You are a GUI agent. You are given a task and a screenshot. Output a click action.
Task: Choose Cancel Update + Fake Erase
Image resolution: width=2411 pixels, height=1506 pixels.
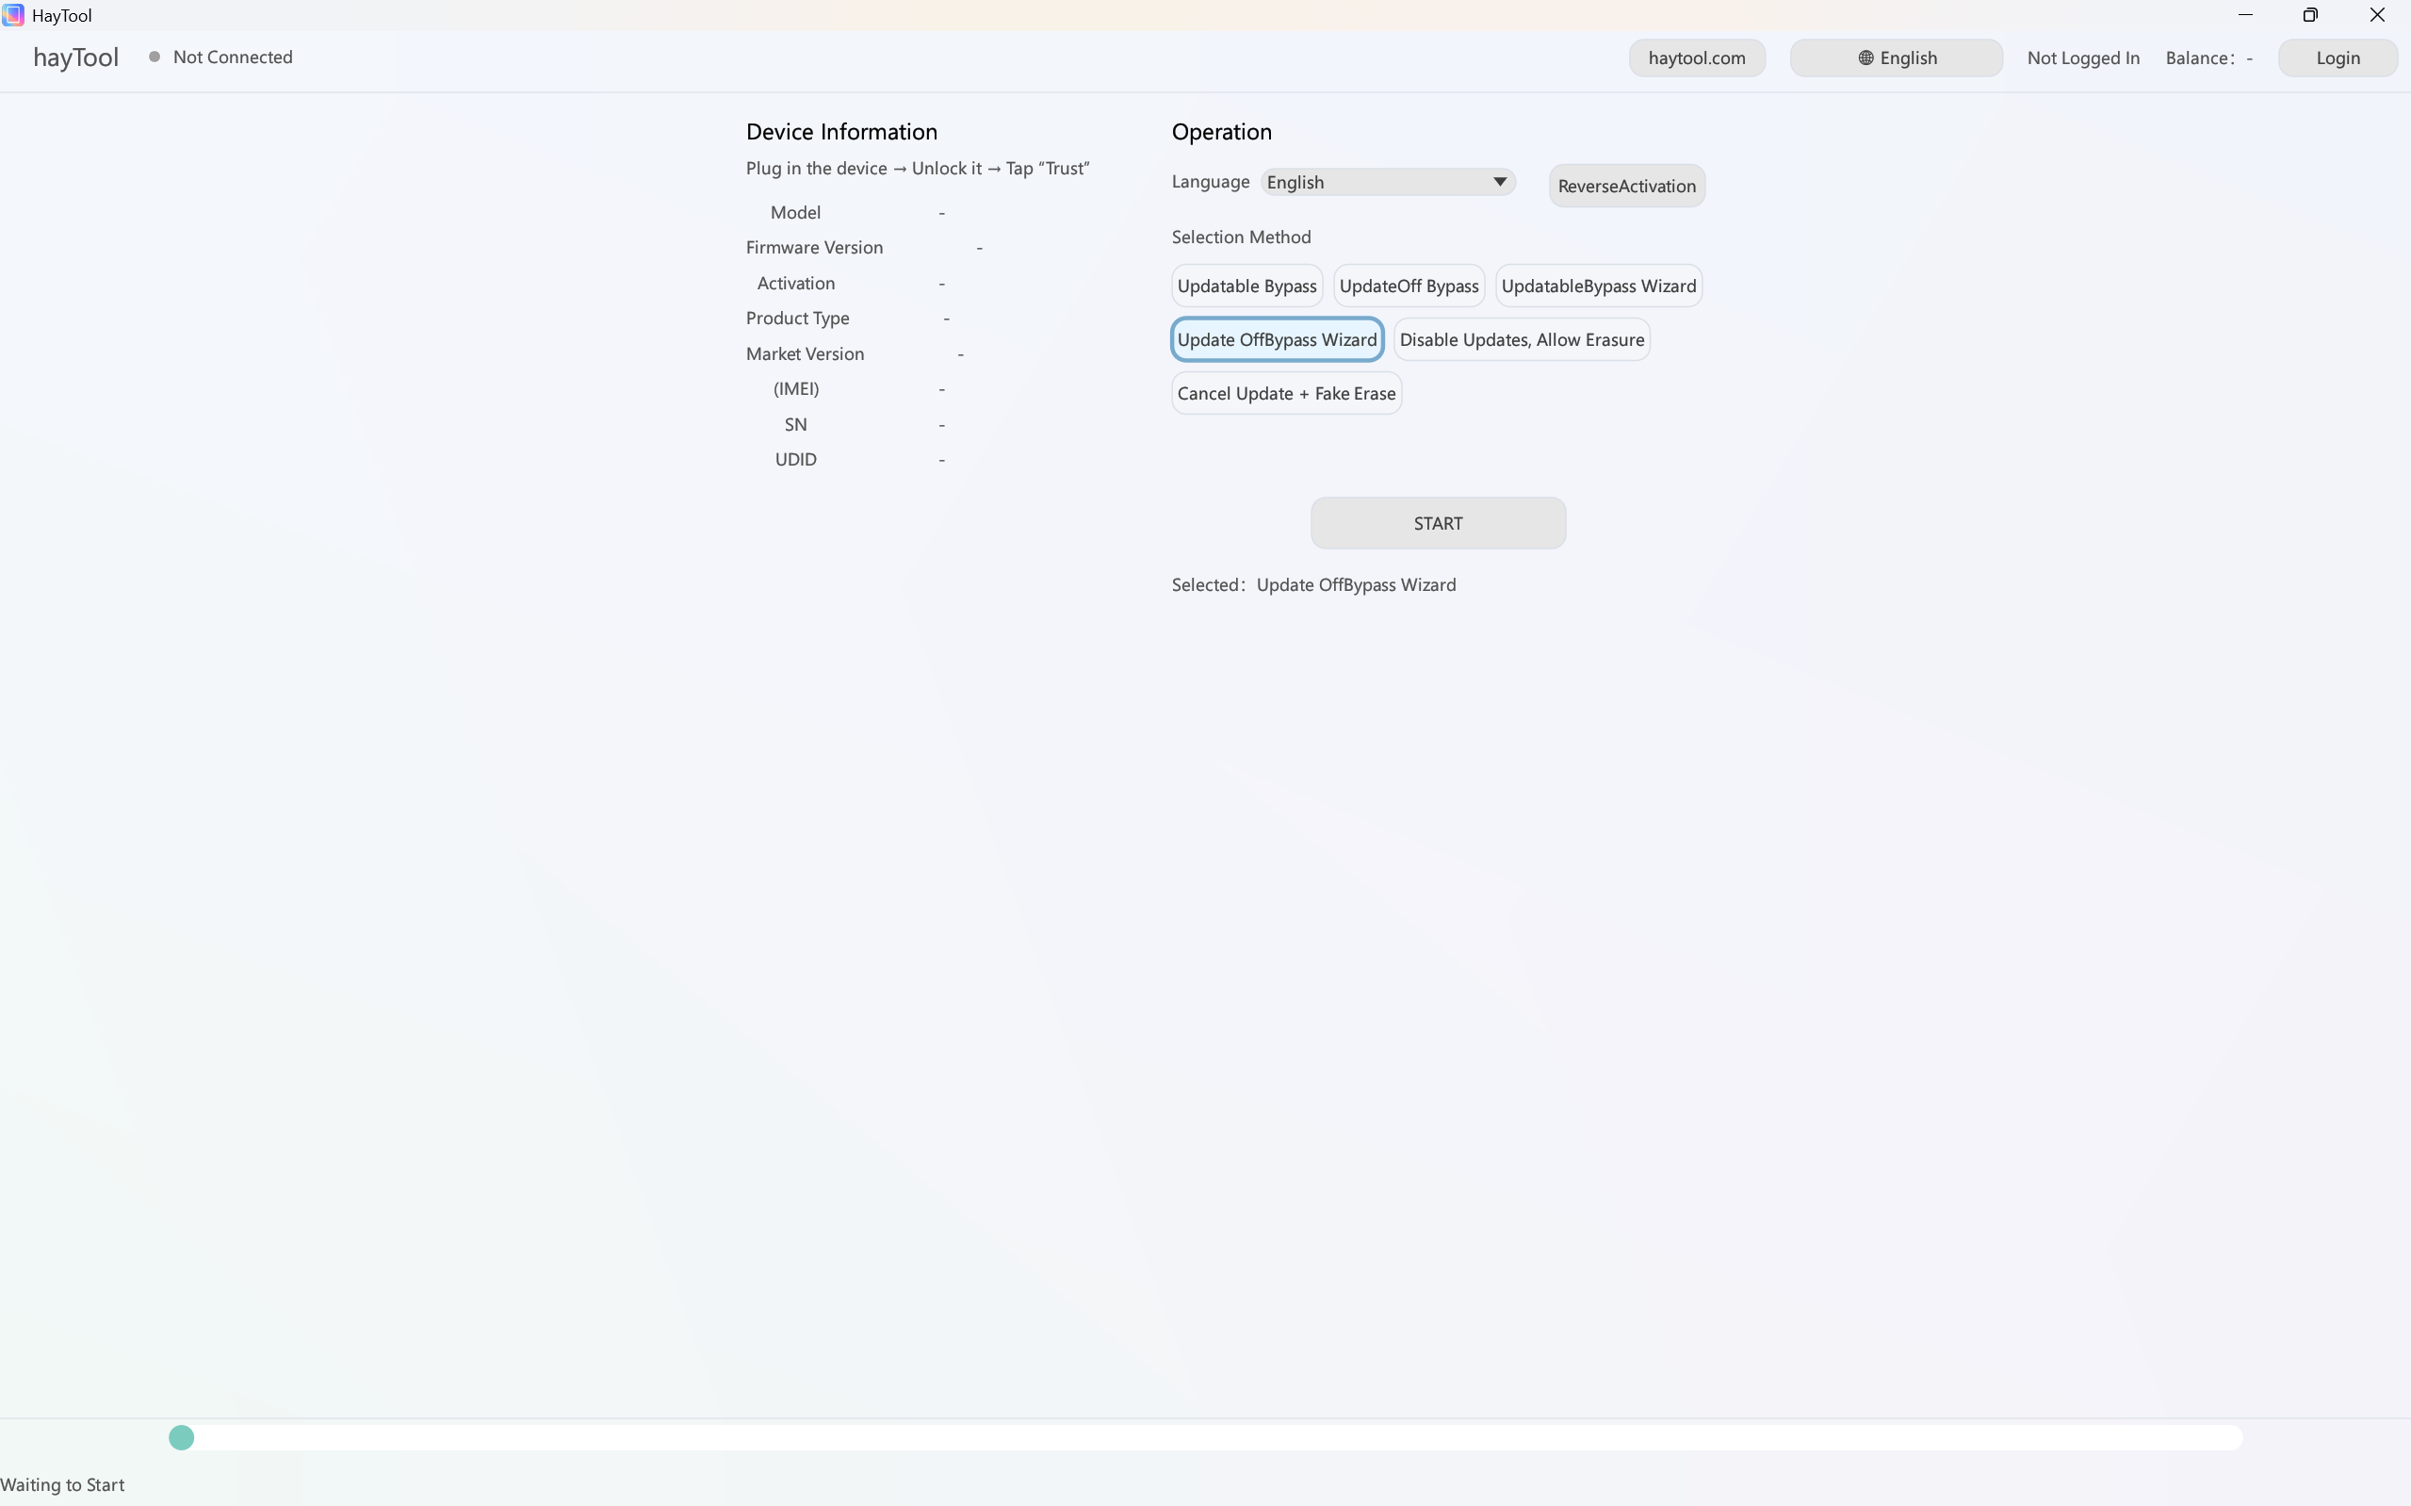click(1285, 392)
